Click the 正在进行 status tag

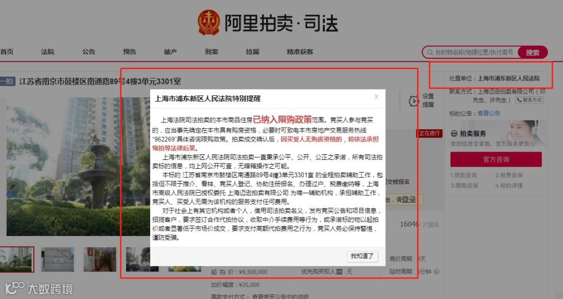430,133
